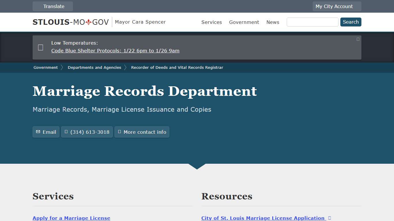
Task: Open the Government navigation dropdown
Action: click(x=244, y=22)
